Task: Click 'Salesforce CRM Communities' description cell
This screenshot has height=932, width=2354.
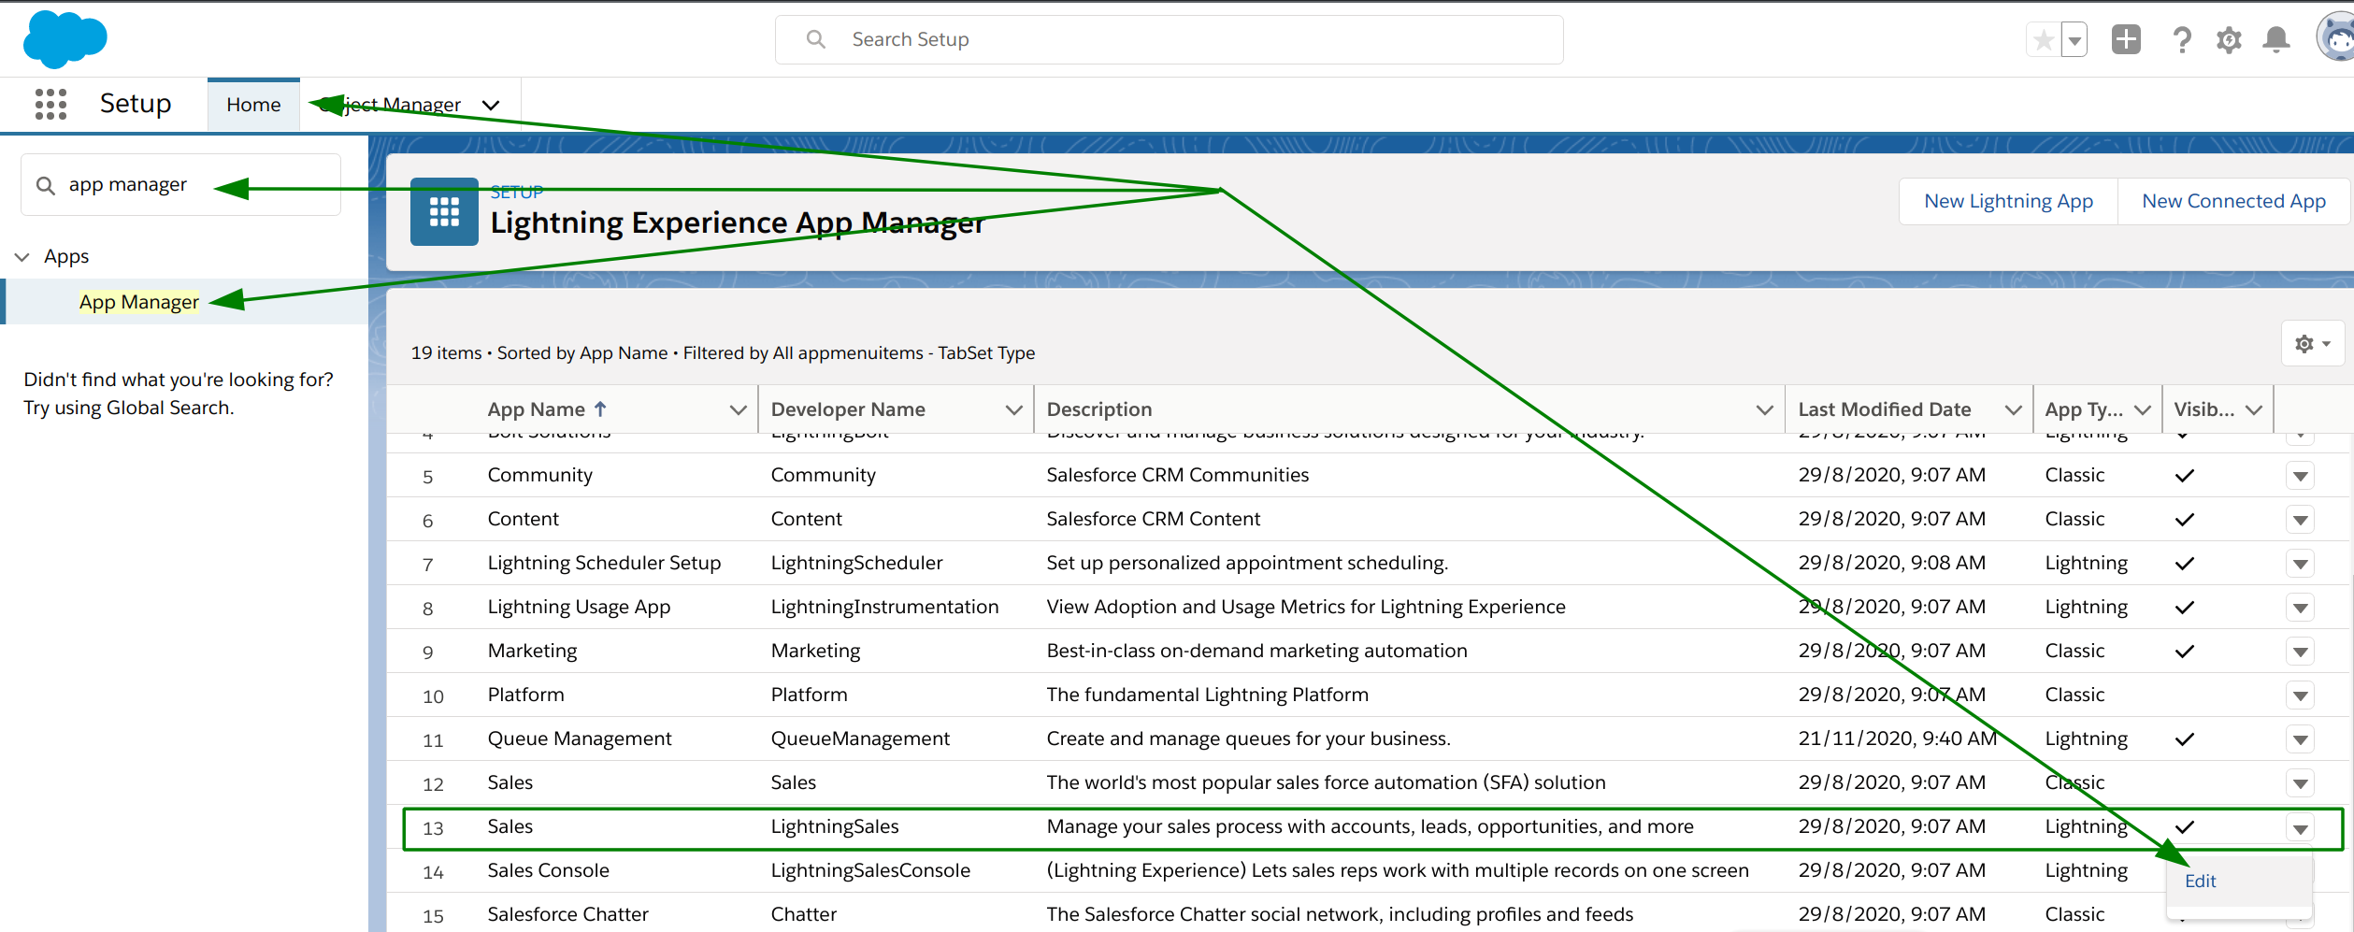Action: coord(1177,475)
